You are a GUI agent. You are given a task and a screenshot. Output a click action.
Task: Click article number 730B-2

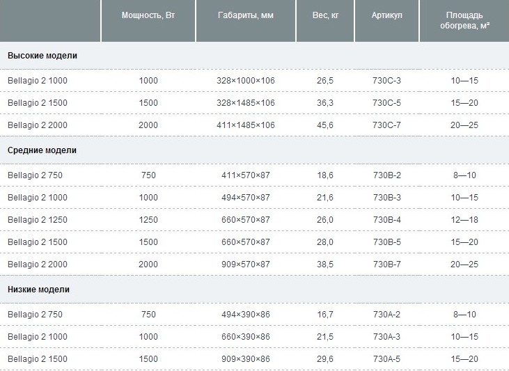pyautogui.click(x=387, y=175)
